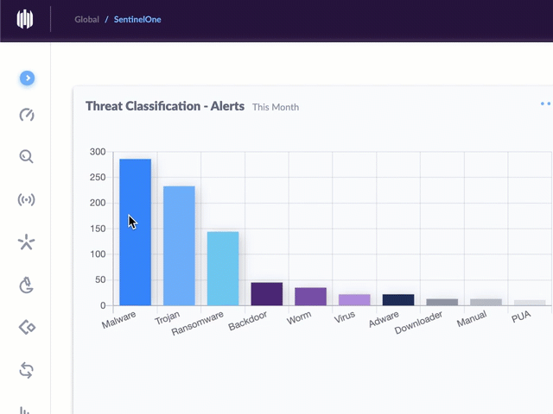
Task: Select the purple Backdoor bar
Action: click(x=267, y=294)
